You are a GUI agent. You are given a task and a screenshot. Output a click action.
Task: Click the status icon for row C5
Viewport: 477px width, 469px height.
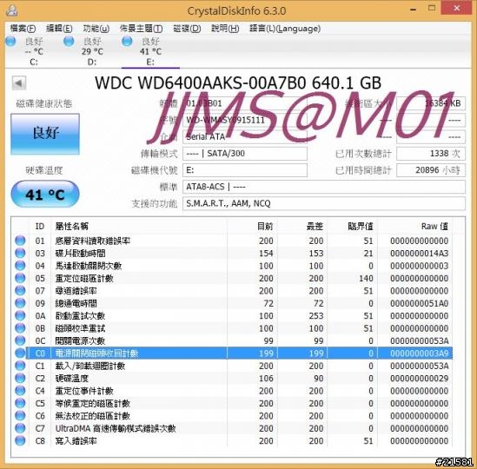[20, 403]
